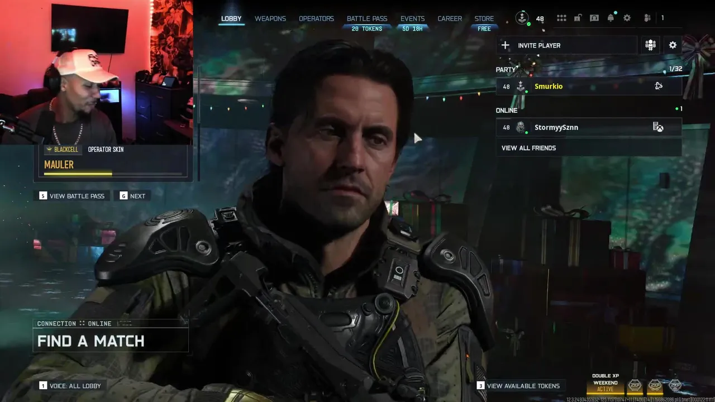This screenshot has width=715, height=402.
Task: Click the FIND A MATCH button
Action: 111,341
